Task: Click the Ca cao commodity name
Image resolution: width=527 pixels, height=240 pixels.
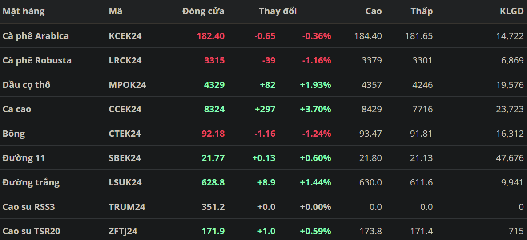Action: (x=17, y=109)
